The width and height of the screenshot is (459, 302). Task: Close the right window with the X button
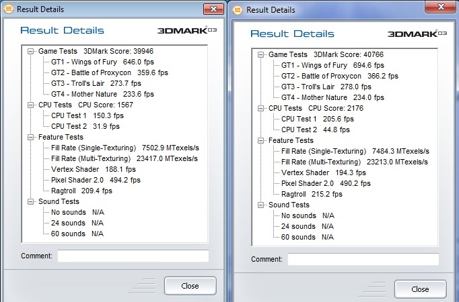[x=441, y=7]
